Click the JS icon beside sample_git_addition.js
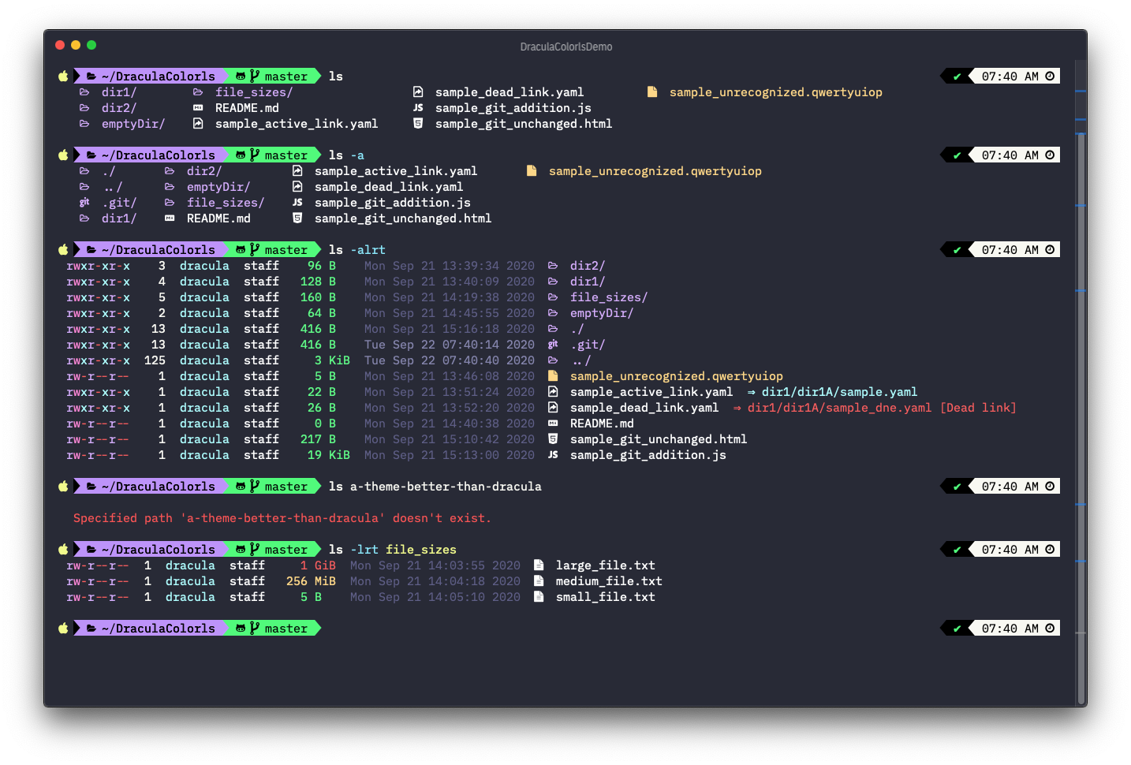 point(418,108)
